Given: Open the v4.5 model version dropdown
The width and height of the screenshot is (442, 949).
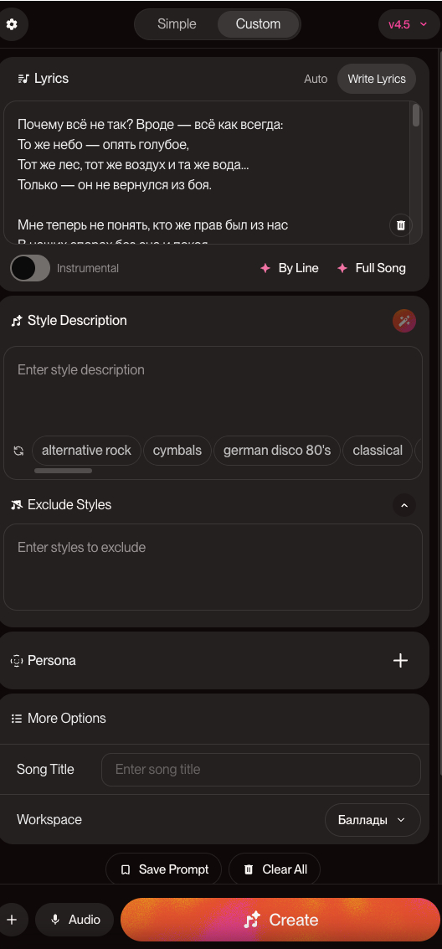Looking at the screenshot, I should click(409, 24).
